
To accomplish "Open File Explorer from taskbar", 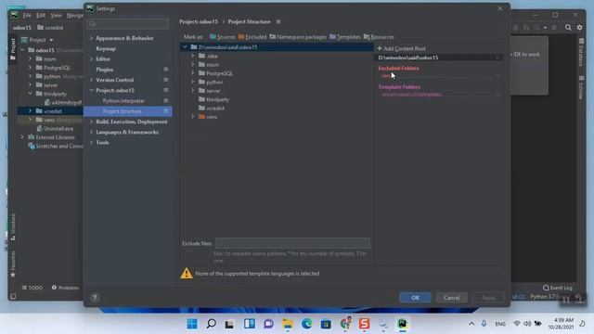I will pyautogui.click(x=288, y=324).
